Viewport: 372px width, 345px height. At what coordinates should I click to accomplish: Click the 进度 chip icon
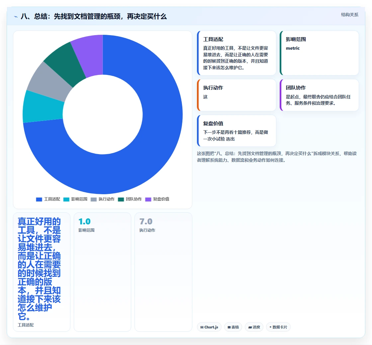(x=250, y=327)
